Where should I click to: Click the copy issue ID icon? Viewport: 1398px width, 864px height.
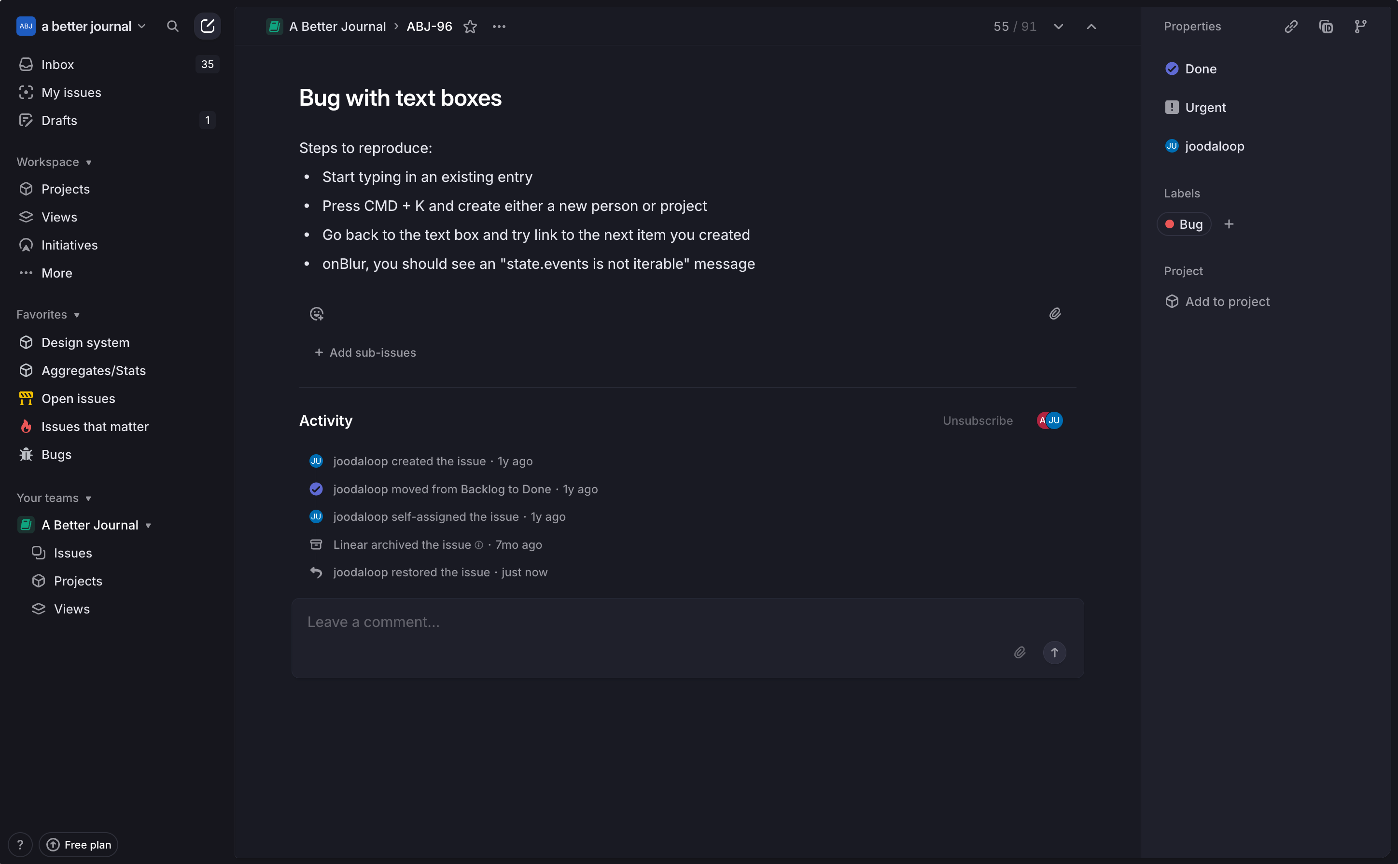(x=1326, y=26)
